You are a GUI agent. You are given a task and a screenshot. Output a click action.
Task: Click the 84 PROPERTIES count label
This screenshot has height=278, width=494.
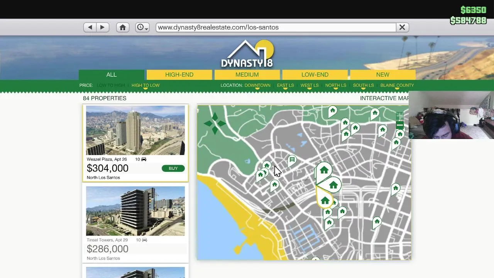point(105,98)
